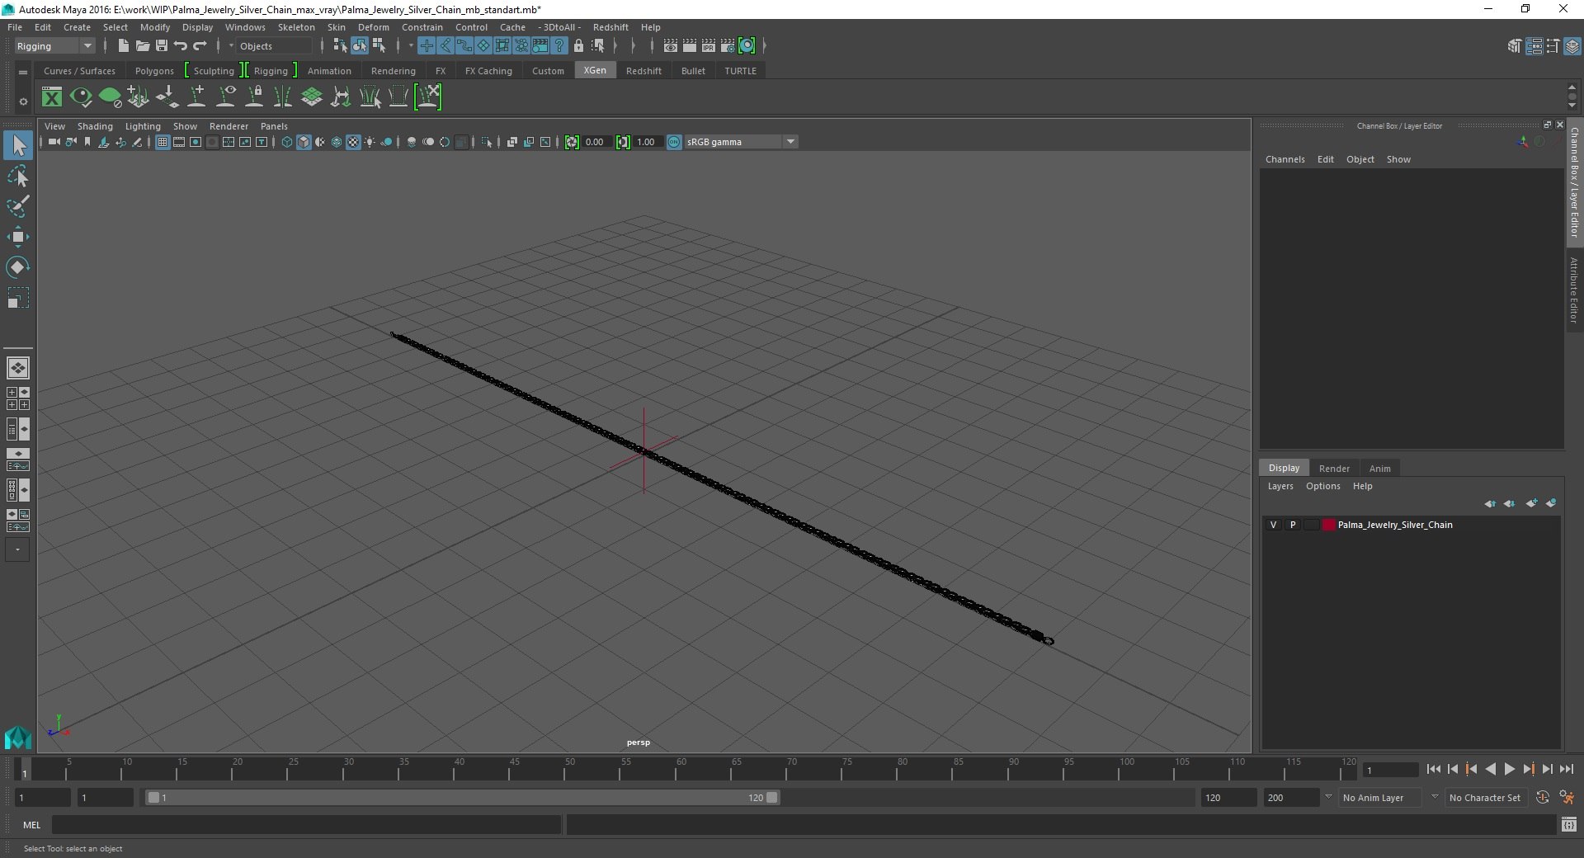The width and height of the screenshot is (1584, 858).
Task: Open Channels menu in Channel Box
Action: [1285, 159]
